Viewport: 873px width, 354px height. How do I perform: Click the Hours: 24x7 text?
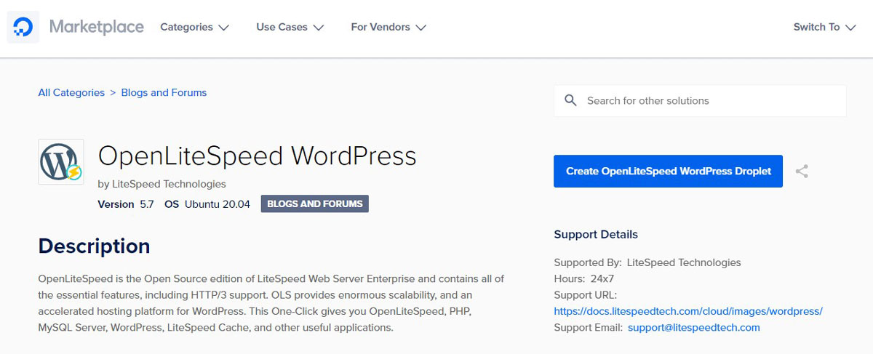tap(584, 278)
